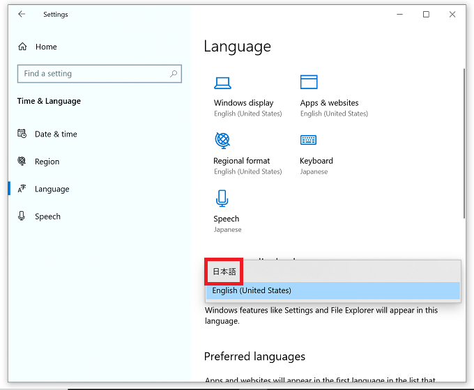Screen dimensions: 474x390
Task: Click the Settings title text in the title bar
Action: (x=56, y=15)
